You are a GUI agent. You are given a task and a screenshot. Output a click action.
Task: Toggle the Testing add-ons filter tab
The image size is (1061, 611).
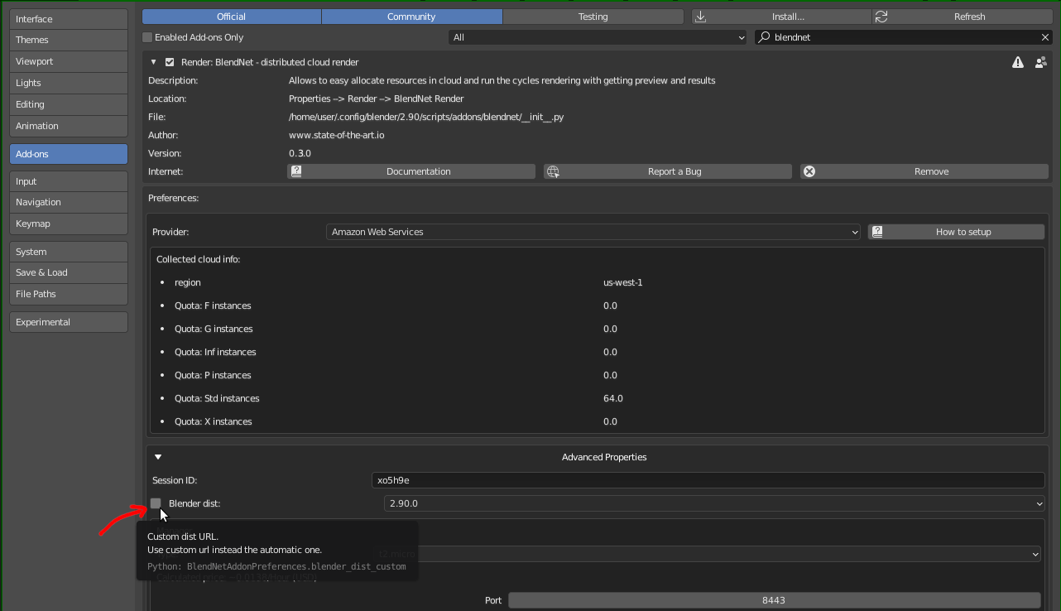(593, 17)
